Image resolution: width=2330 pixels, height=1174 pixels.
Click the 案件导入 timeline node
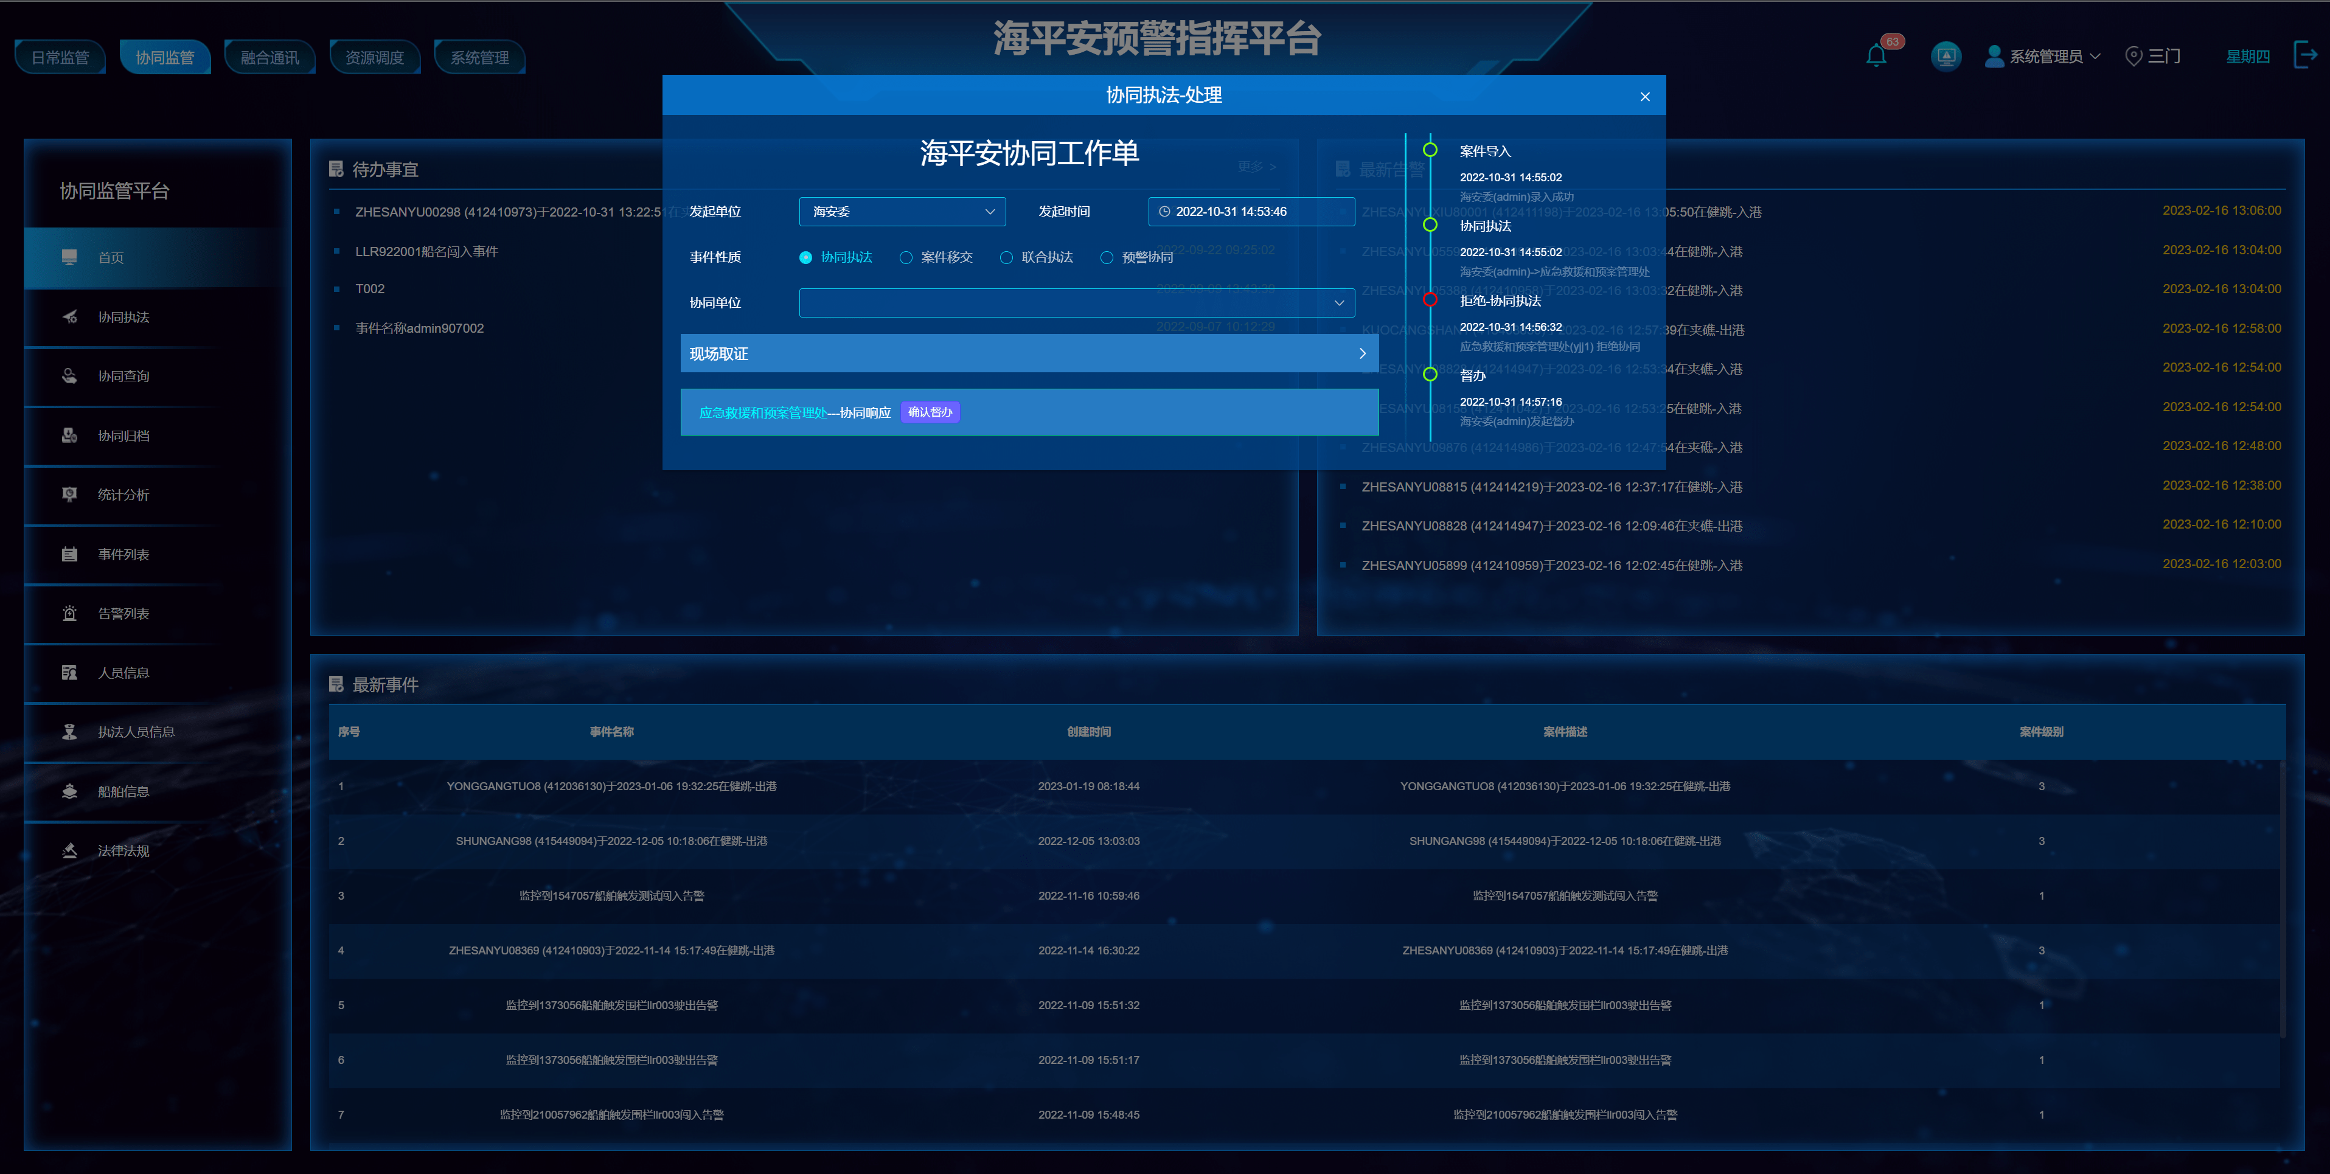pos(1430,150)
